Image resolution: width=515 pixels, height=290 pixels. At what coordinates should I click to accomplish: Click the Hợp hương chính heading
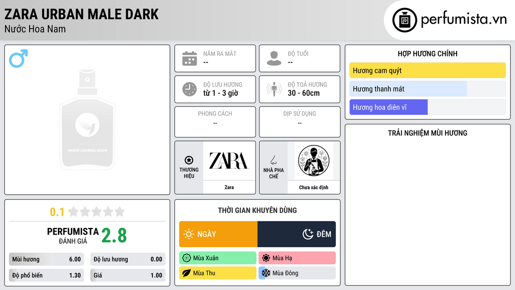[427, 53]
